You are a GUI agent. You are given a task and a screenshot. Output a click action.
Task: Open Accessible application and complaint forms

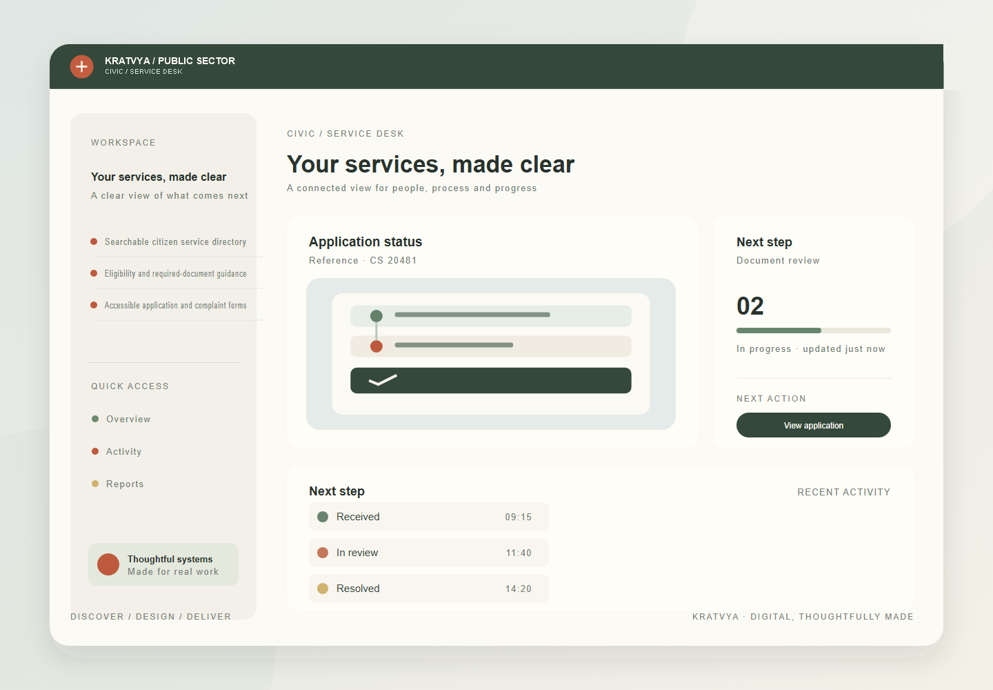click(175, 306)
